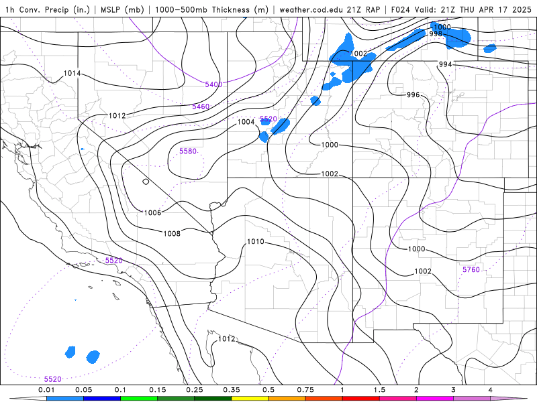Click the '1008' isobar label
The width and height of the screenshot is (537, 402).
pos(172,233)
